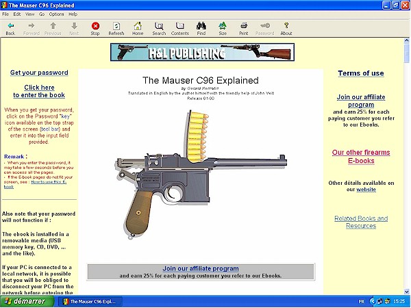Click bottom banner Join our affiliate program
This screenshot has height=308, width=411.
click(201, 268)
